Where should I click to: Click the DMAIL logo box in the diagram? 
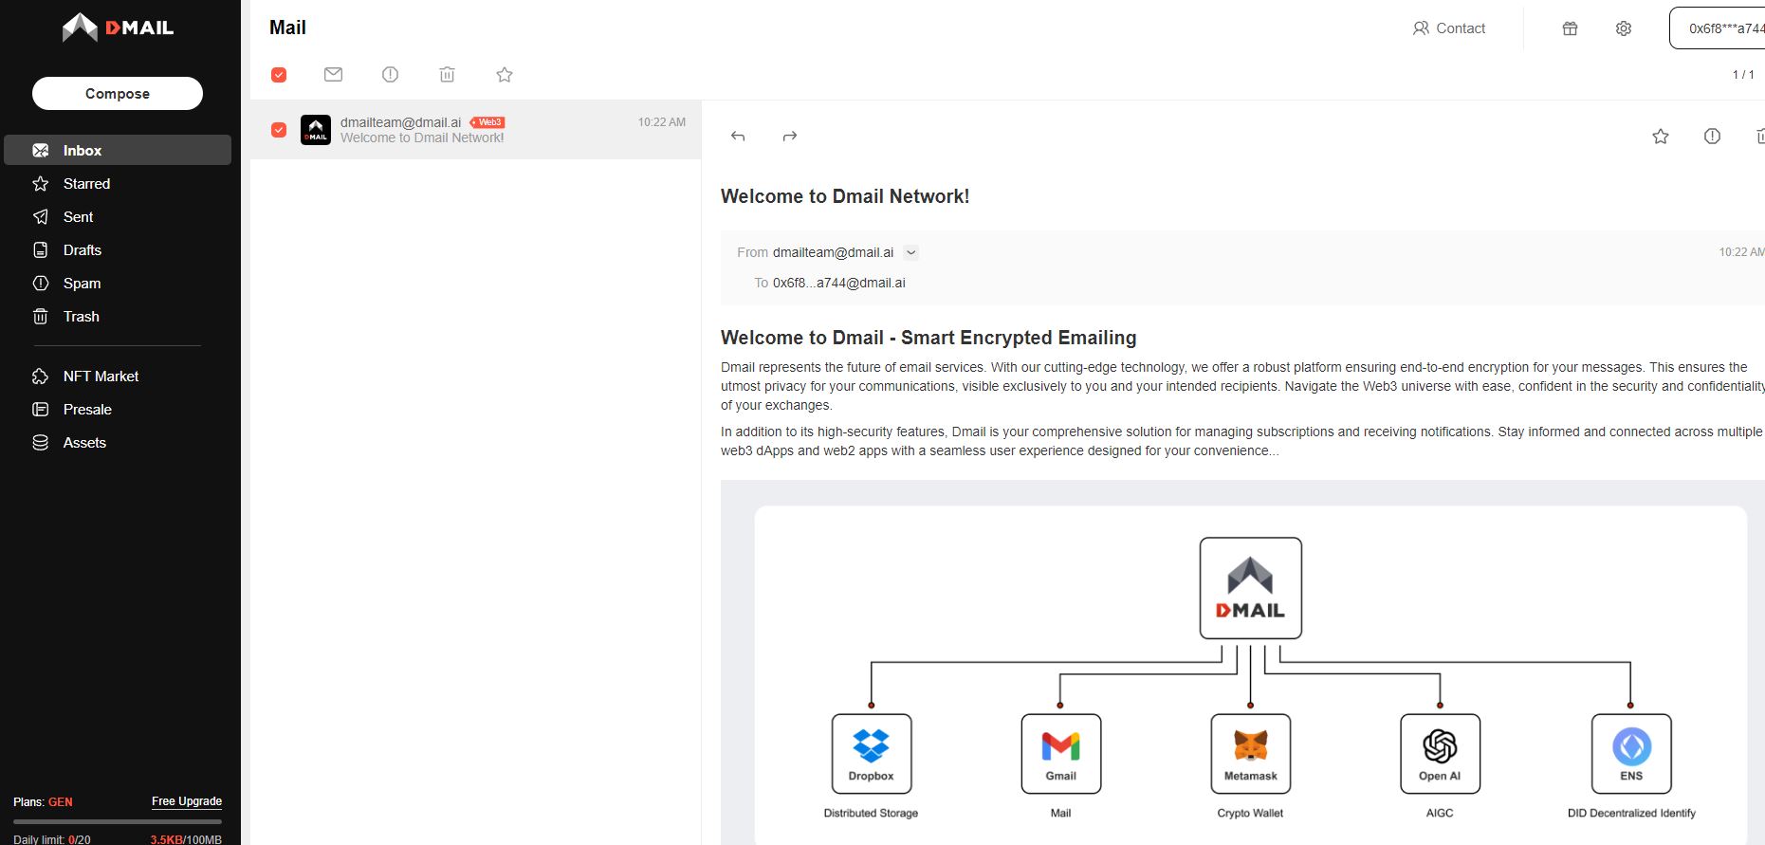(1251, 588)
